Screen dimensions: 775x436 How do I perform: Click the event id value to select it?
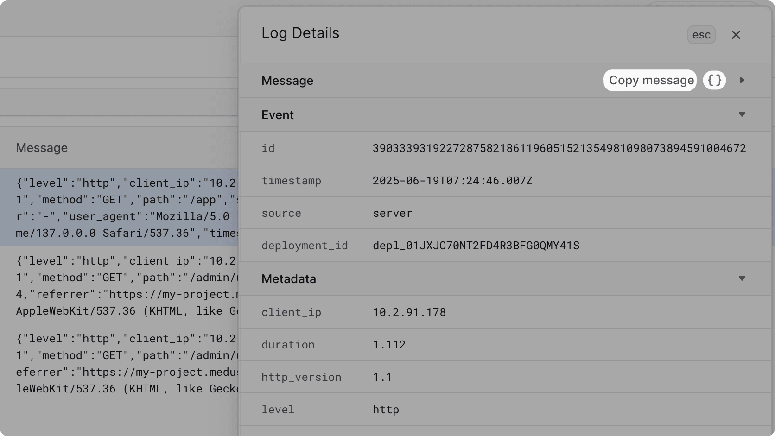[x=559, y=148]
